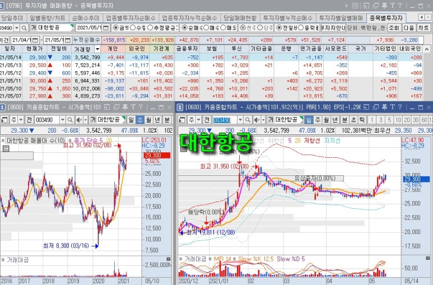Open calendar for period start date 21/04/1
The width and height of the screenshot is (433, 285).
tap(35, 40)
